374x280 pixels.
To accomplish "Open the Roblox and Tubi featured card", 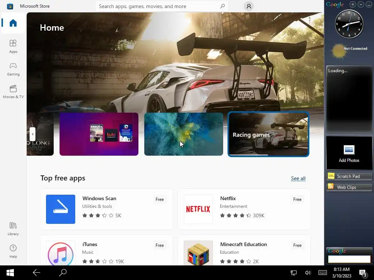I will [99, 134].
